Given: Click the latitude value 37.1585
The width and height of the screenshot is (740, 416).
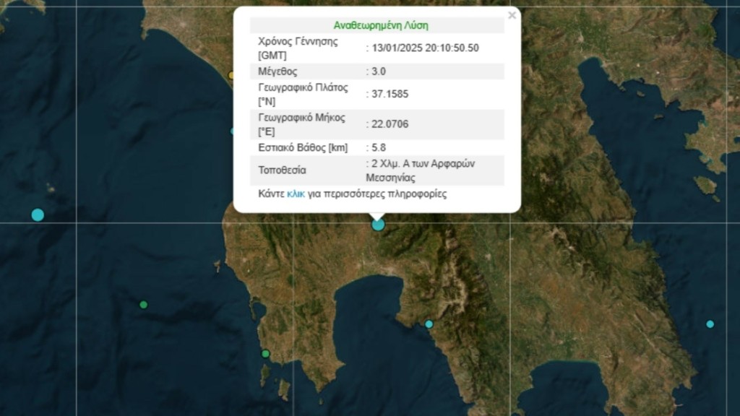Looking at the screenshot, I should [391, 95].
